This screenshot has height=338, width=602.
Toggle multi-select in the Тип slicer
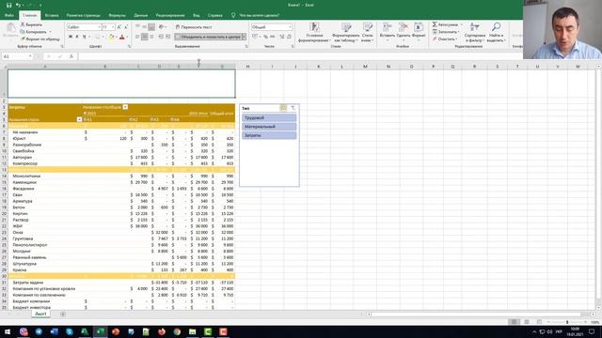tap(283, 108)
